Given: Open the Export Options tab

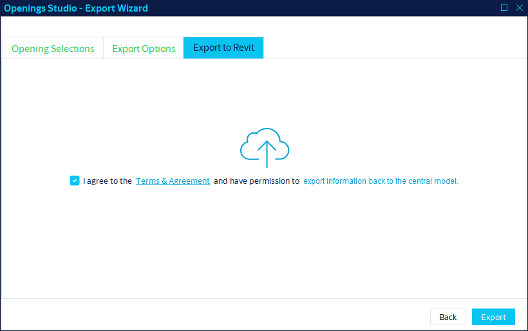Looking at the screenshot, I should [x=144, y=48].
